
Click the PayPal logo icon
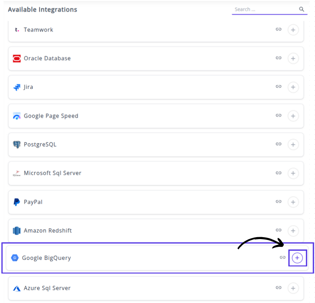17,202
